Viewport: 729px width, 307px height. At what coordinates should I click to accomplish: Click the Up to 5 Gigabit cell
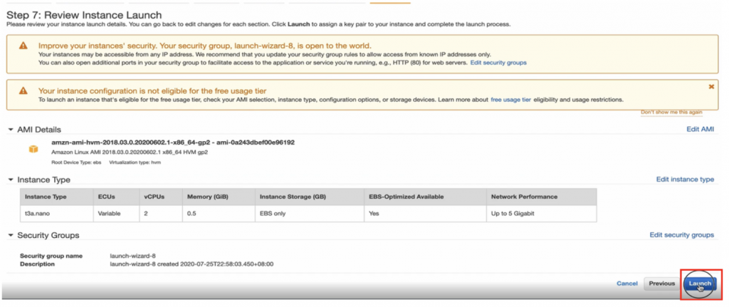pyautogui.click(x=541, y=214)
